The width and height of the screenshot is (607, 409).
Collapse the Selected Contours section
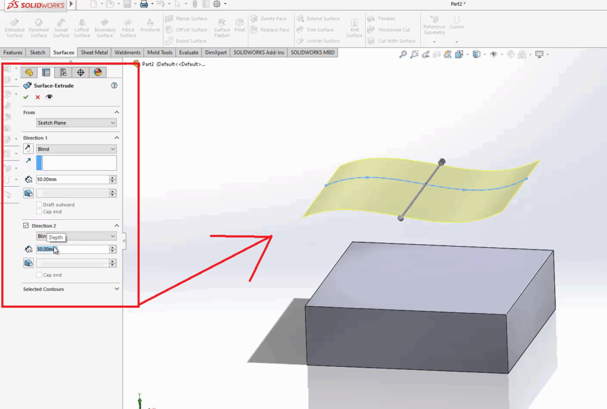point(116,289)
